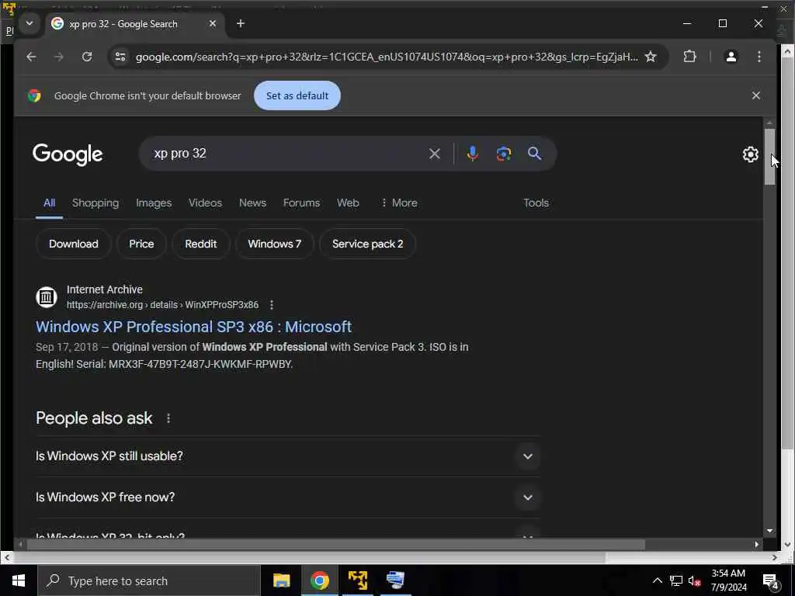Switch to the Shopping tab

pyautogui.click(x=95, y=203)
